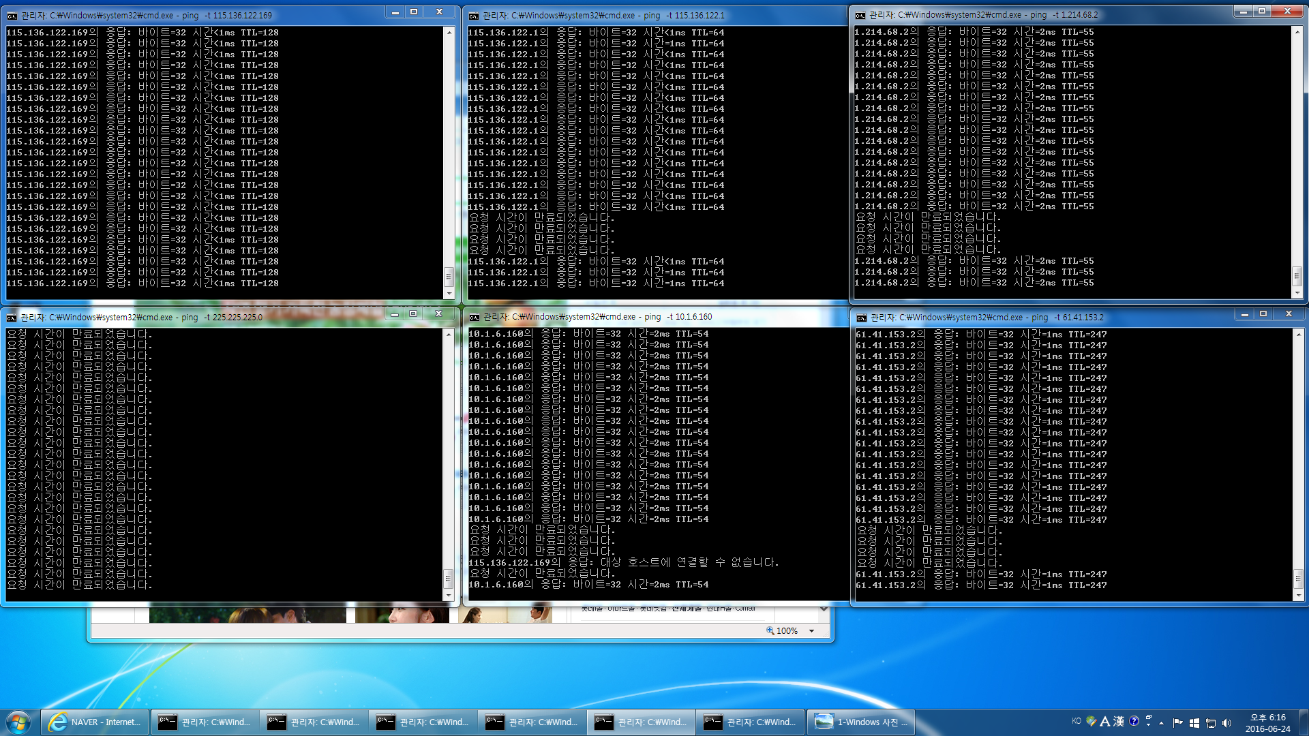Show hidden tray icons arrow
Image resolution: width=1309 pixels, height=736 pixels.
coord(1162,722)
